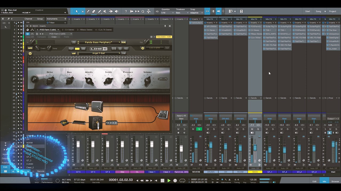Click the Drive knob on the amp
Screen dimensions: 341x191
[50, 80]
